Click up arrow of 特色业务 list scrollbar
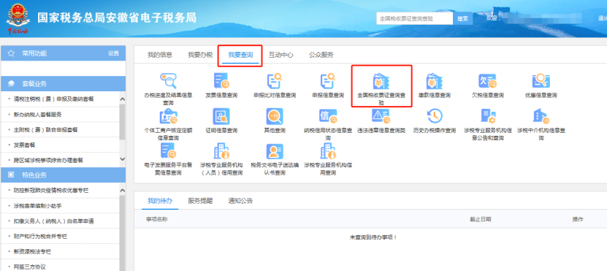Image resolution: width=607 pixels, height=271 pixels. pyautogui.click(x=122, y=191)
